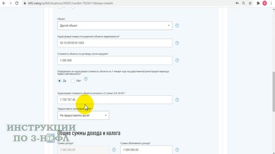Open Chrome three-dot menu

coord(271,3)
